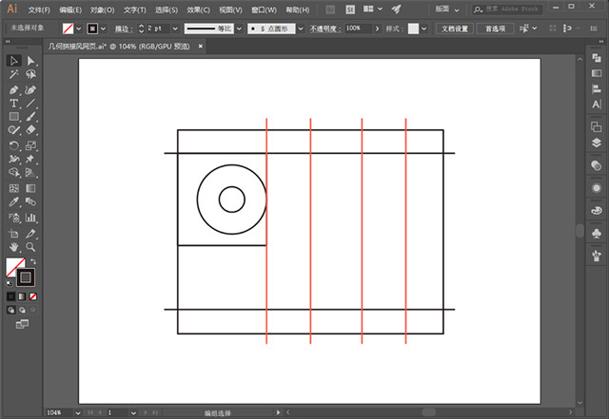The height and width of the screenshot is (419, 609).
Task: Pick the Direct Selection tool
Action: 31,61
